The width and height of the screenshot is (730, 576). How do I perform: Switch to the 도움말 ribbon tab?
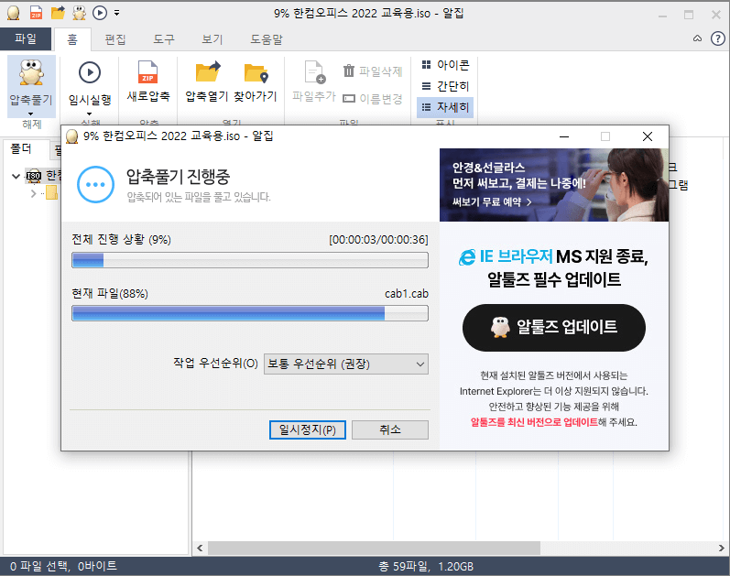267,39
